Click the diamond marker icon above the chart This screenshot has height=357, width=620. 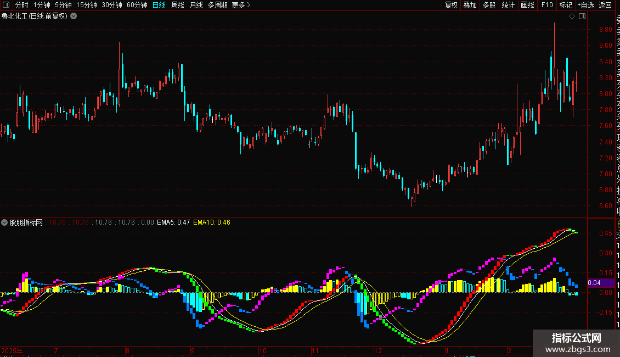[572, 16]
